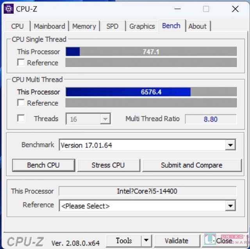Open the Memory tab
Image resolution: width=250 pixels, height=249 pixels.
coord(84,26)
